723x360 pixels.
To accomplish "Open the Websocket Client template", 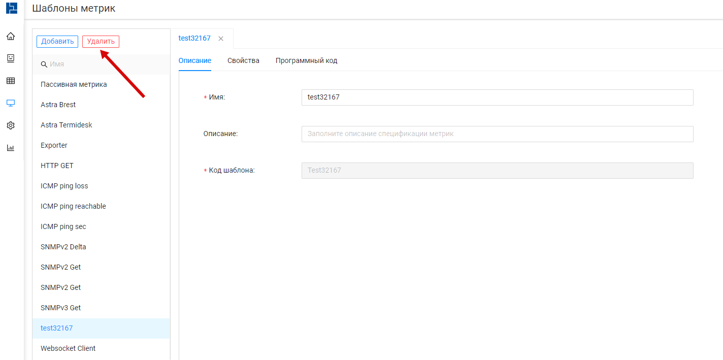I will click(x=68, y=348).
